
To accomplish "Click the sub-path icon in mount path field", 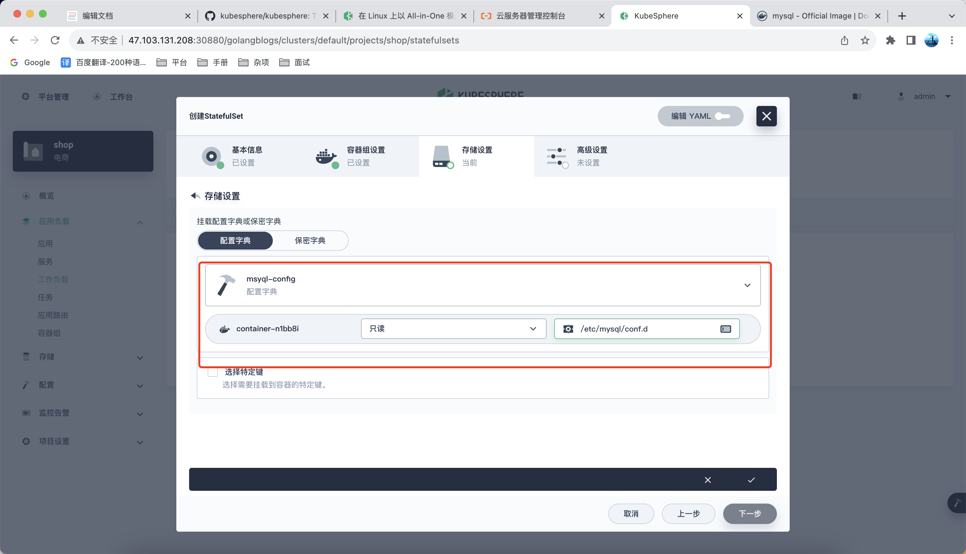I will coord(725,329).
